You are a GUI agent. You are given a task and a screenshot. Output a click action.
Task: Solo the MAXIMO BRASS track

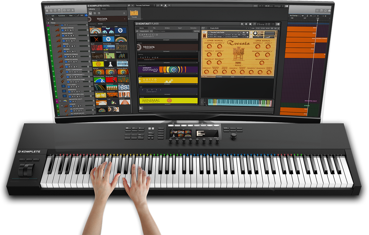[x=68, y=36]
